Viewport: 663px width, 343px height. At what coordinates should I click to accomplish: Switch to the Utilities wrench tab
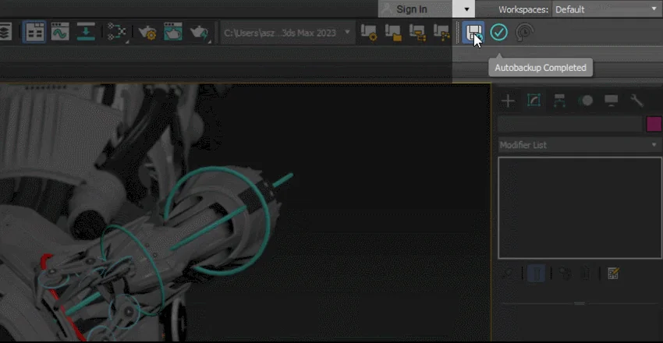(x=636, y=101)
